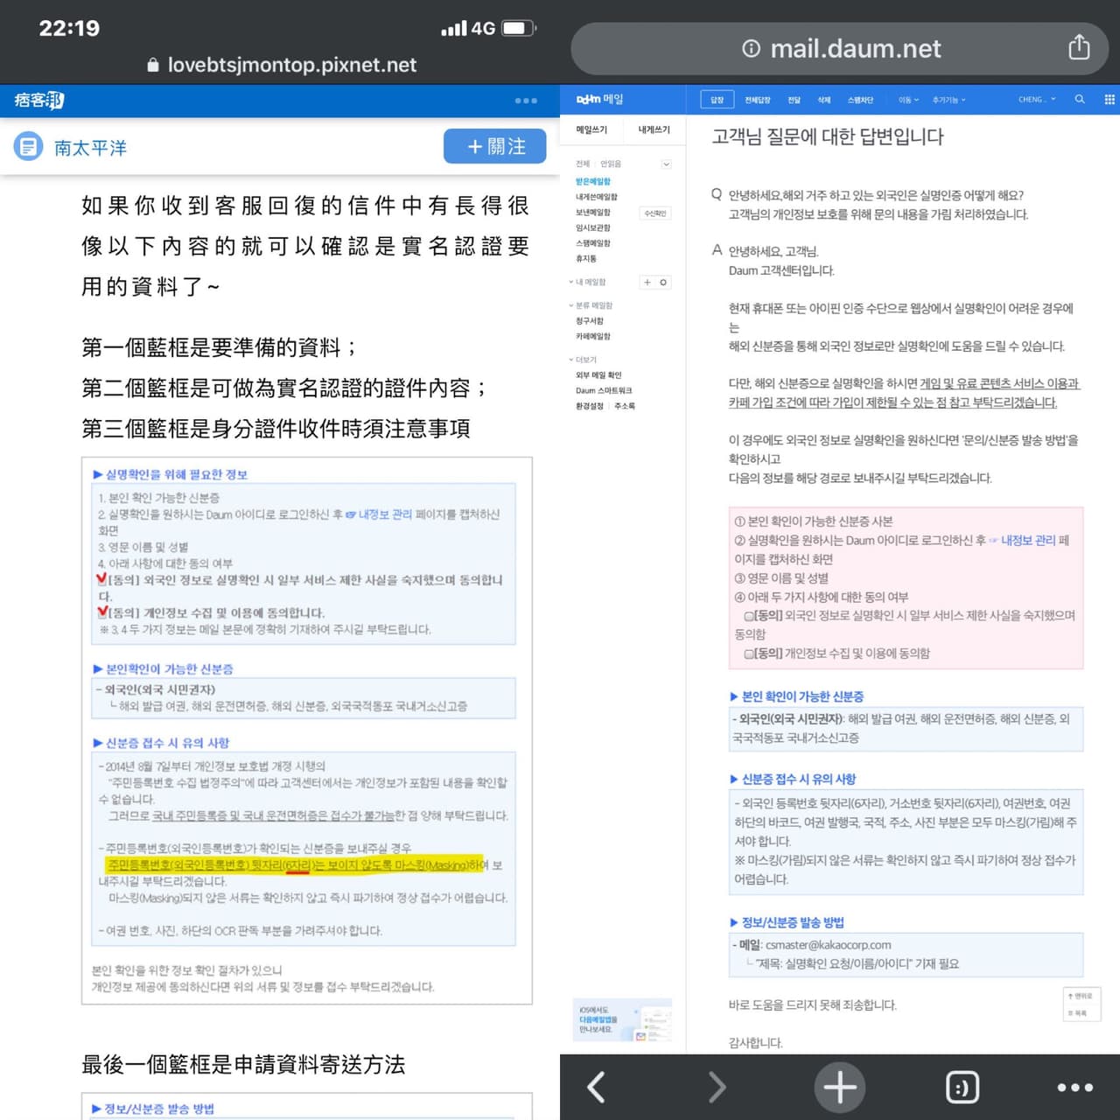Tap the blog icon beside 南太平洋
Viewport: 1120px width, 1120px height.
click(x=28, y=146)
